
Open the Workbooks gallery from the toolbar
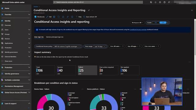[x=40, y=17]
